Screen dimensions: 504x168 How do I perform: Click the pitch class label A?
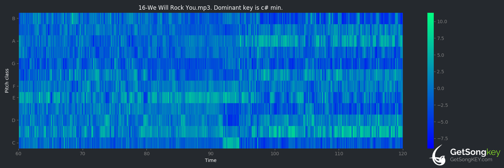(14, 41)
